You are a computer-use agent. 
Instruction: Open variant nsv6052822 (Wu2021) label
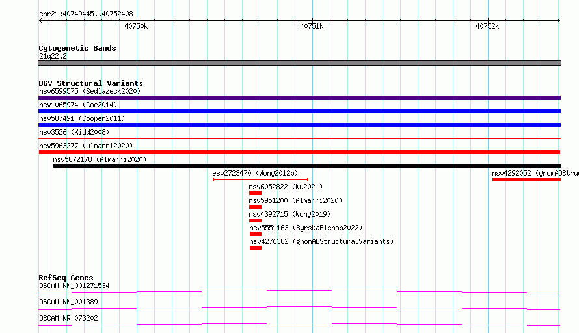tap(286, 187)
